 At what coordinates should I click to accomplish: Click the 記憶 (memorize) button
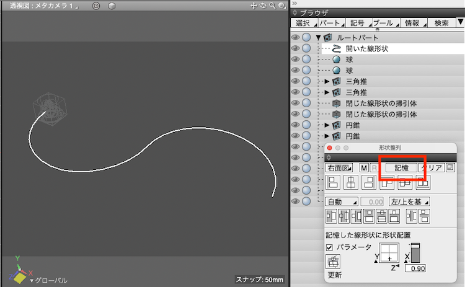coord(401,168)
